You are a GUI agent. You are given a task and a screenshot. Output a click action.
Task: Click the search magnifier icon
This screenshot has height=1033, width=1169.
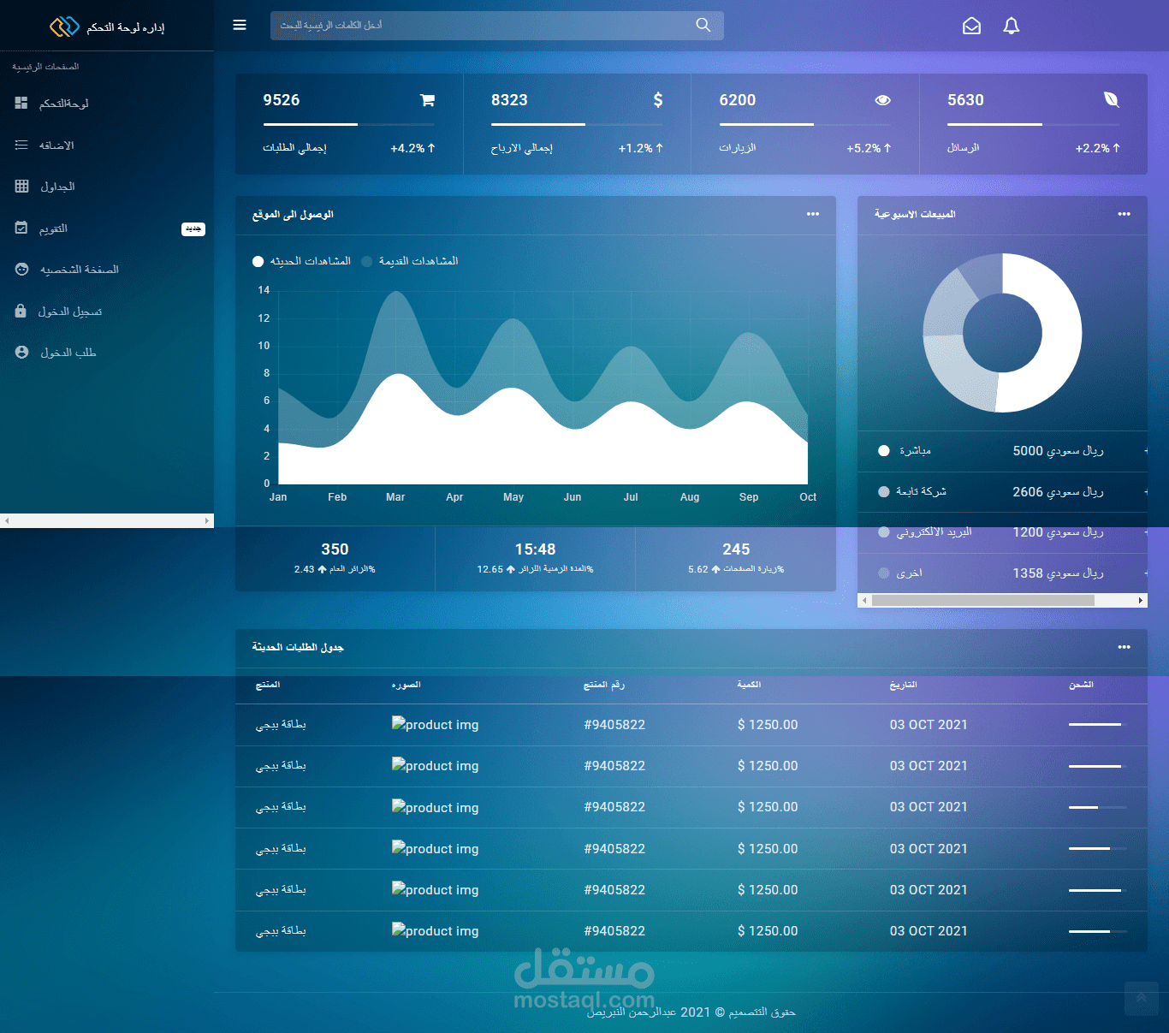[x=703, y=26]
